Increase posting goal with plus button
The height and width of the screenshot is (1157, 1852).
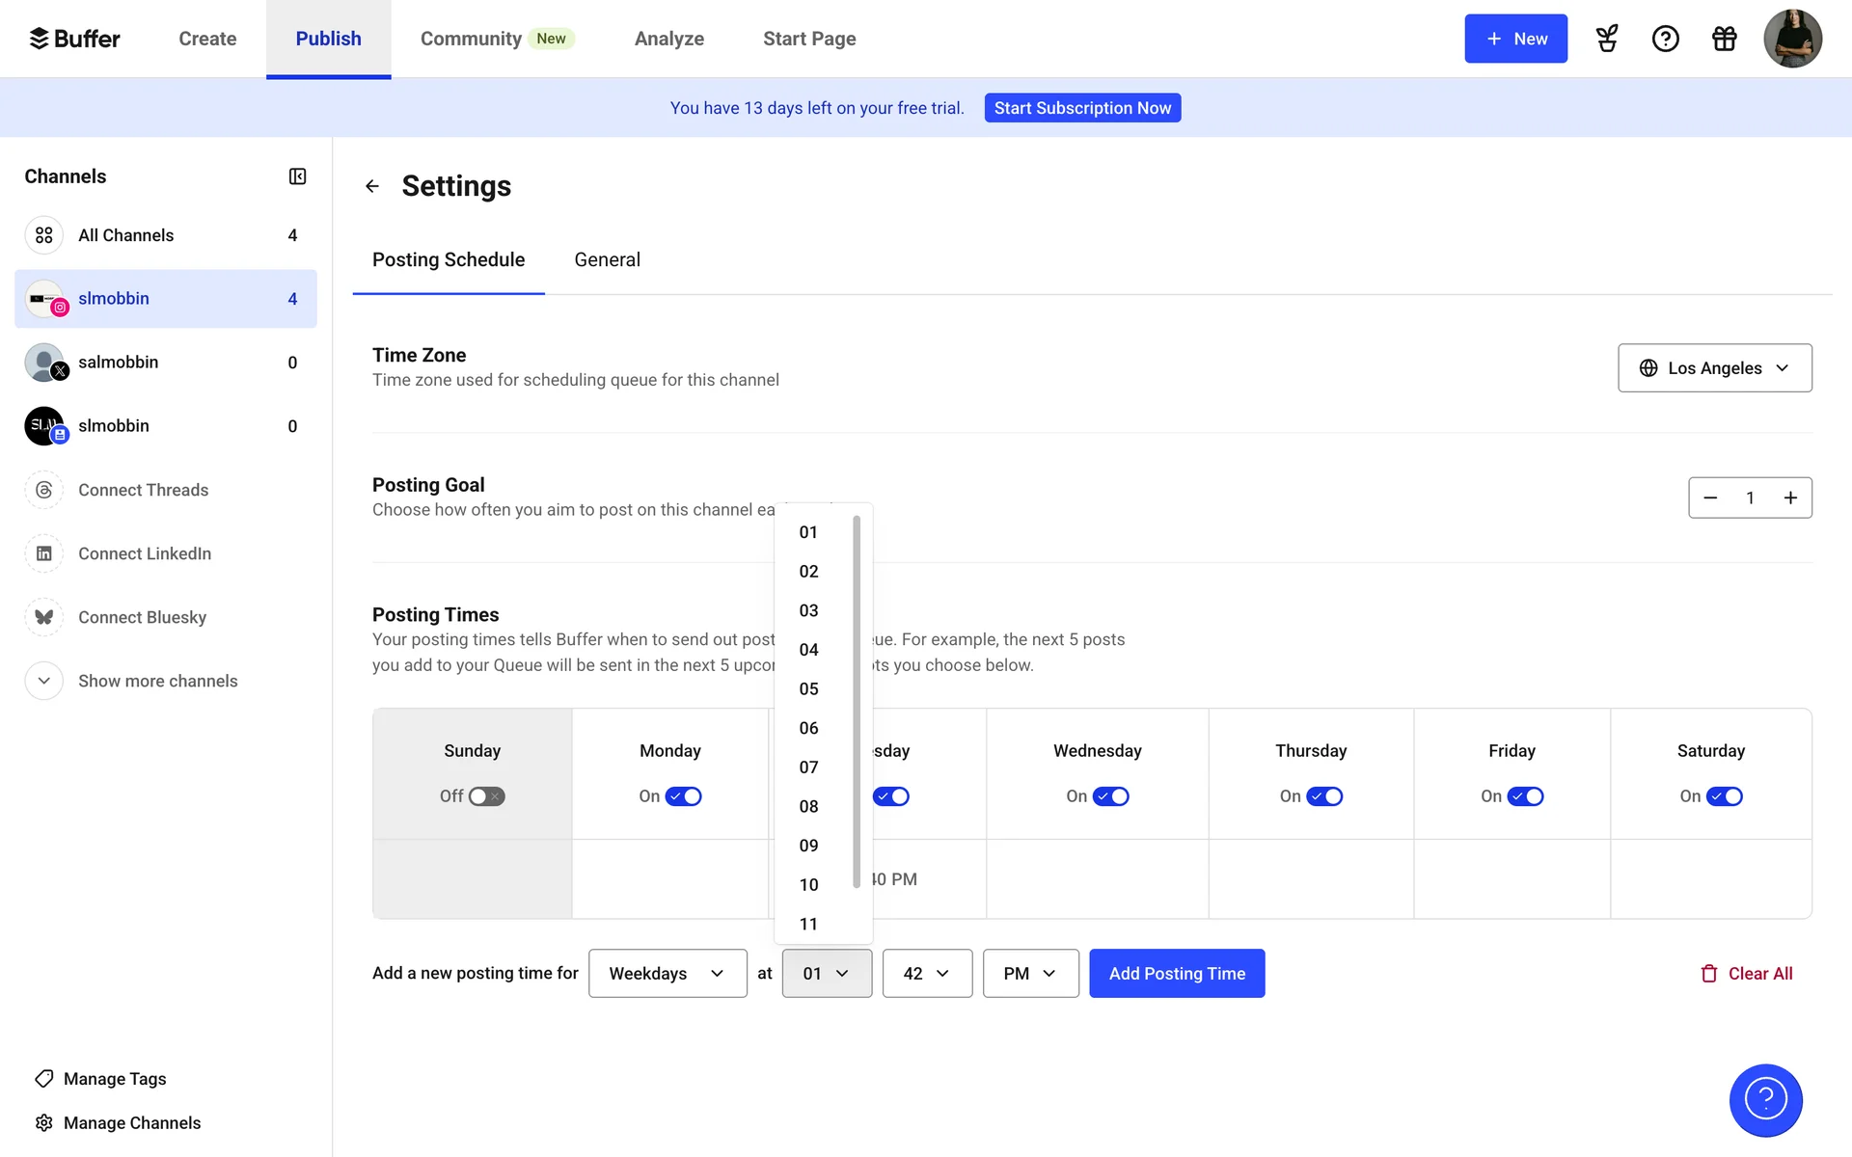[x=1790, y=498]
